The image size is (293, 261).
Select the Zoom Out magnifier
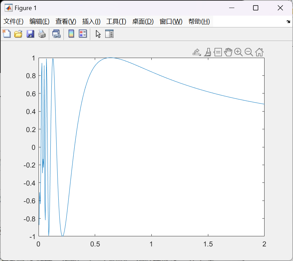249,52
